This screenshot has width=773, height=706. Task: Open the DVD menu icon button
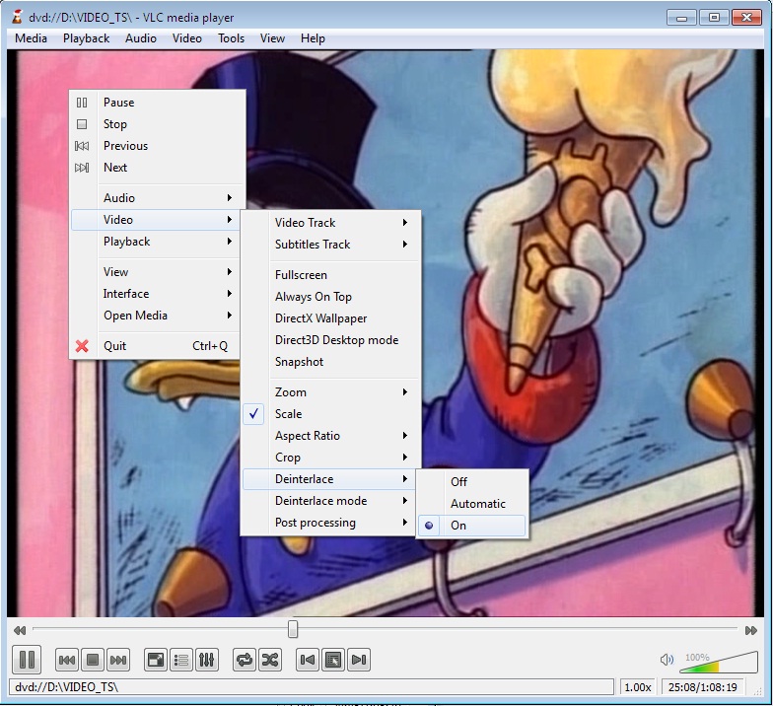click(333, 660)
